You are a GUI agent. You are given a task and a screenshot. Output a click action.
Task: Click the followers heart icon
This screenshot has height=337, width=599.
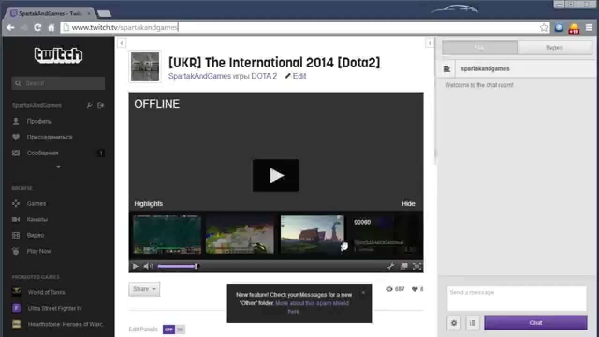(415, 289)
